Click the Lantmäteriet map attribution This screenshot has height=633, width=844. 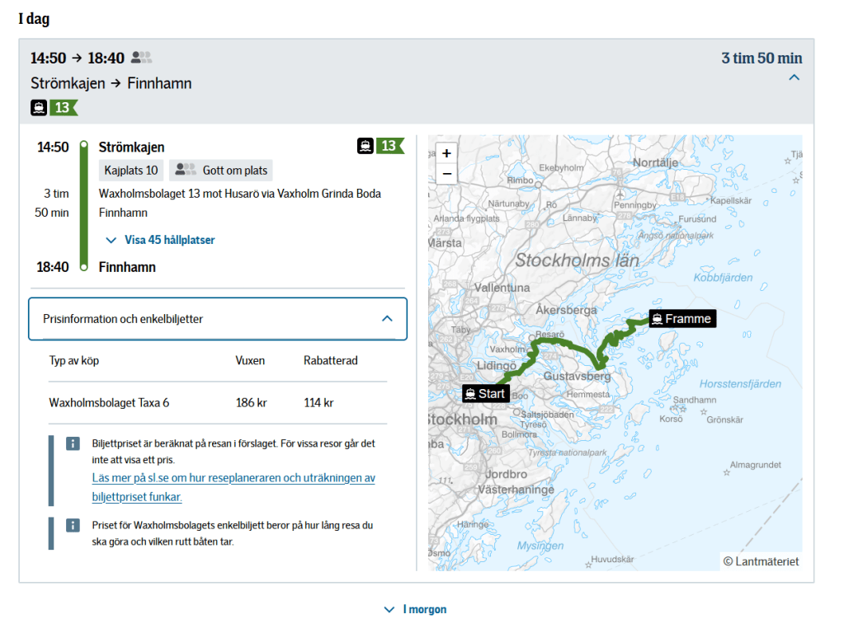[761, 561]
